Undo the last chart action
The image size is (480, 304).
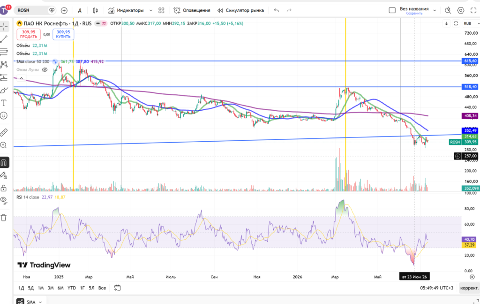277,10
